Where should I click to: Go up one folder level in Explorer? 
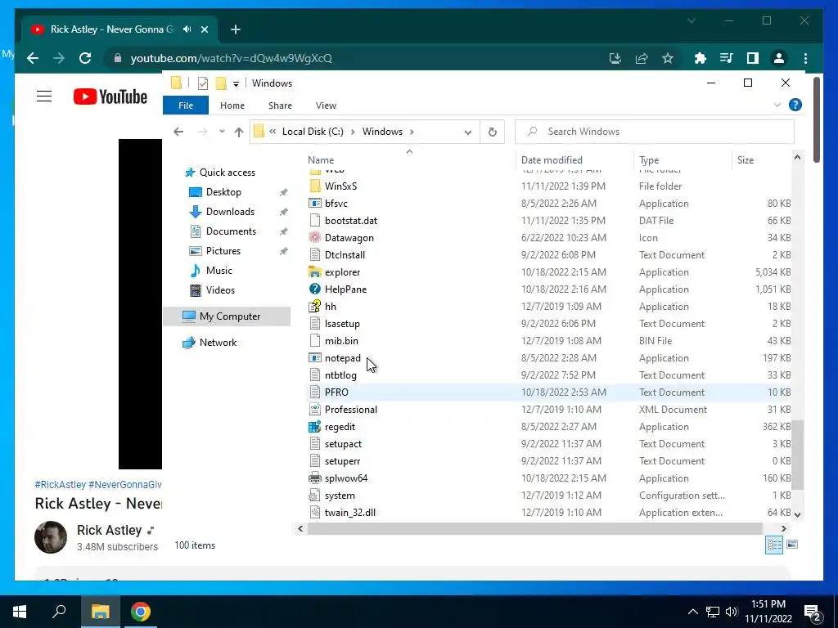pos(238,132)
